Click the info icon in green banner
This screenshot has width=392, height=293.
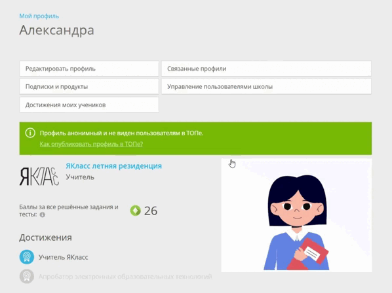click(30, 133)
